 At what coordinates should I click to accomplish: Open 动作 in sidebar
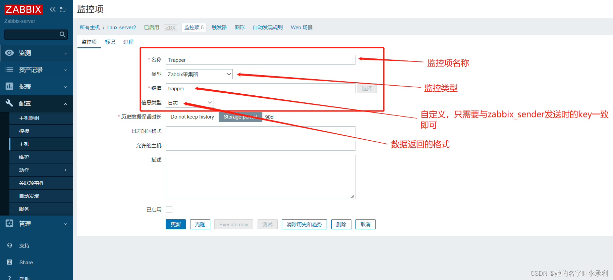click(41, 170)
